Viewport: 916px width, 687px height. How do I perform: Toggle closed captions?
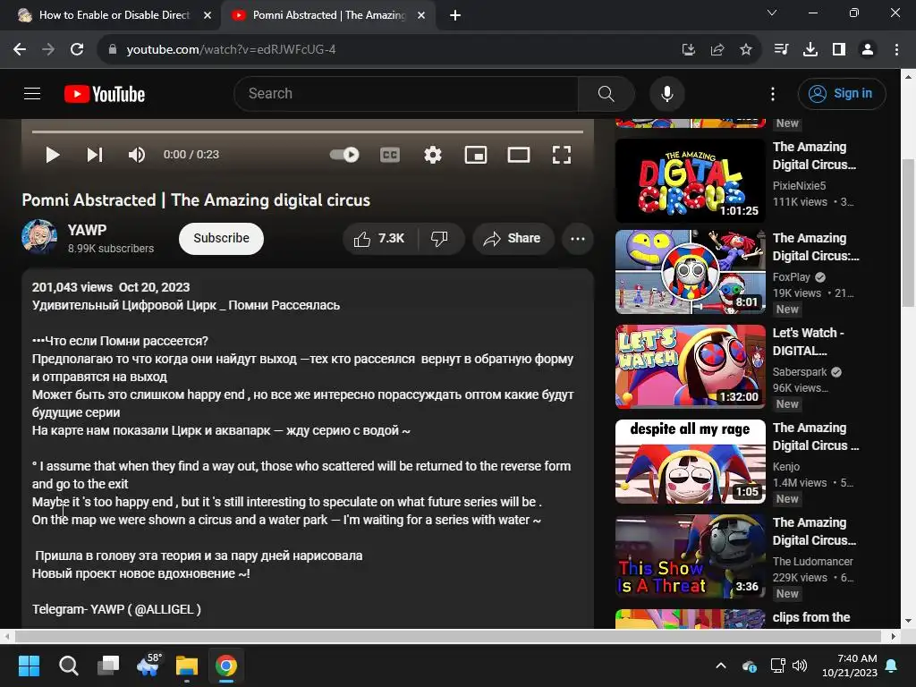(x=390, y=155)
